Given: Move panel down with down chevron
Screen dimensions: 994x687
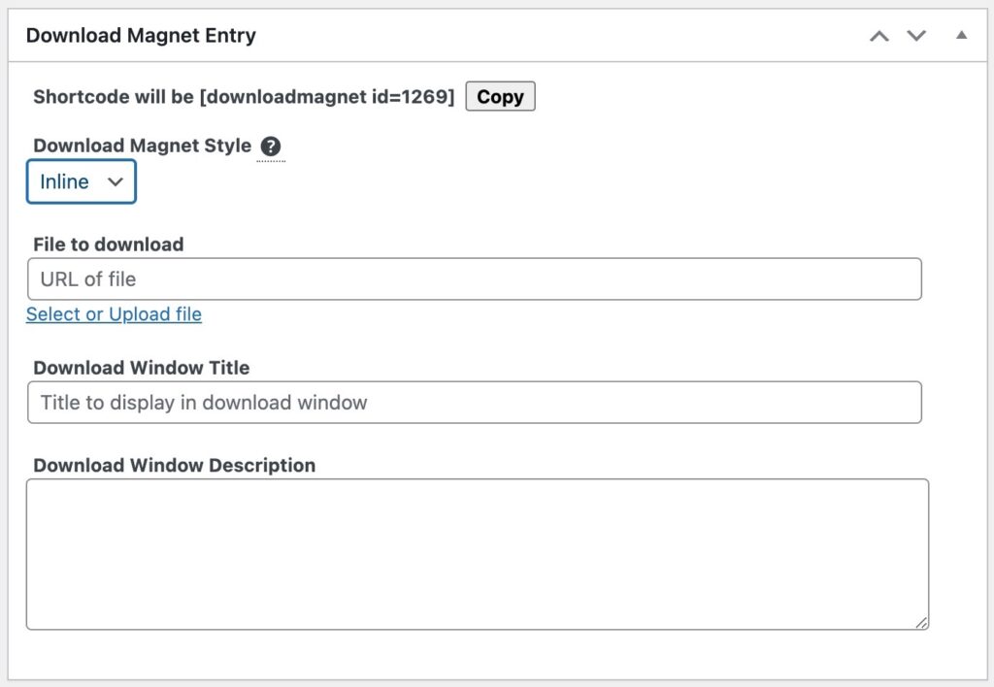Looking at the screenshot, I should click(916, 36).
